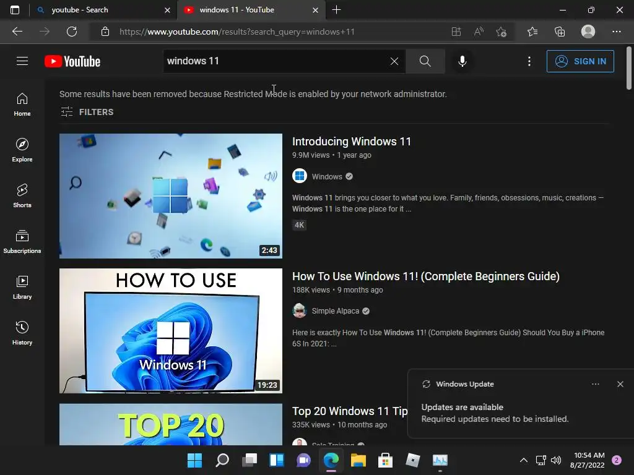634x475 pixels.
Task: Add this page to favorites
Action: (502, 32)
